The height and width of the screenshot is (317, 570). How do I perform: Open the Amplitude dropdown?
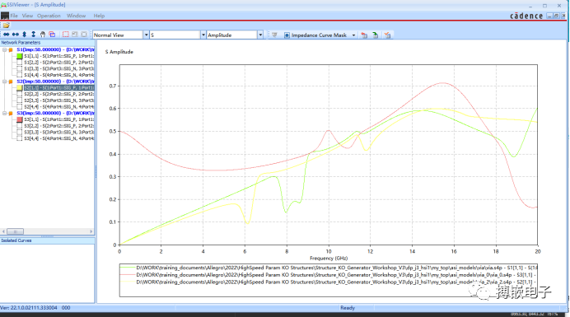pos(260,35)
